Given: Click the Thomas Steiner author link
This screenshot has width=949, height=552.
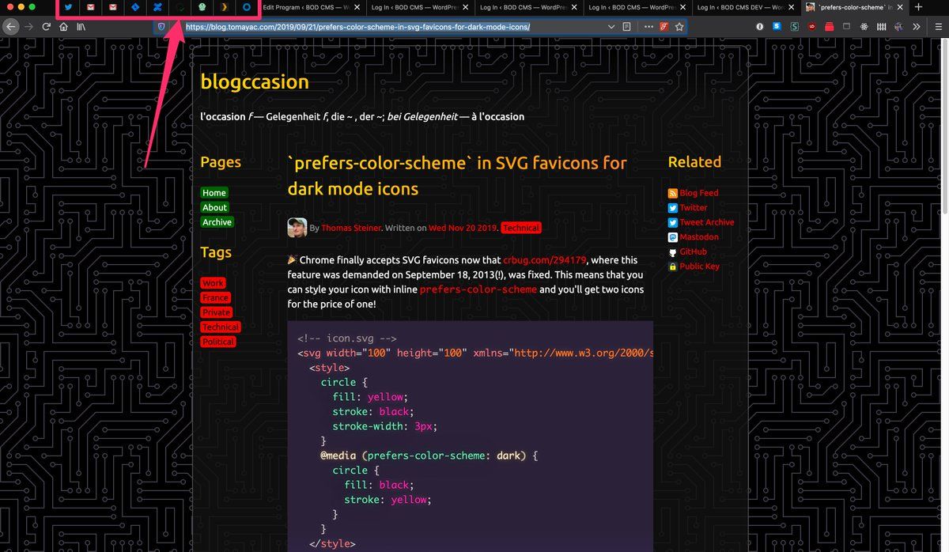Looking at the screenshot, I should click(351, 228).
